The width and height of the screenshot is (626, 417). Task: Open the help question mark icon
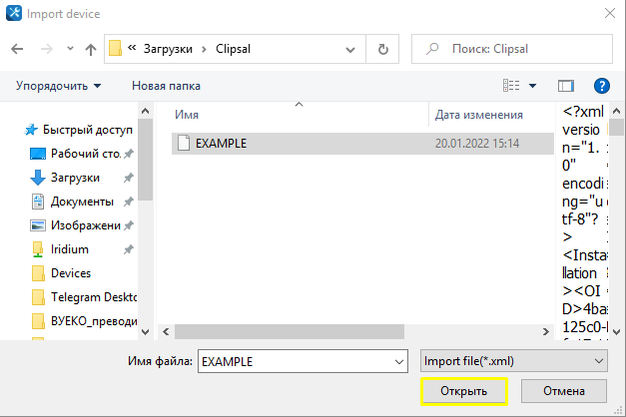point(601,86)
